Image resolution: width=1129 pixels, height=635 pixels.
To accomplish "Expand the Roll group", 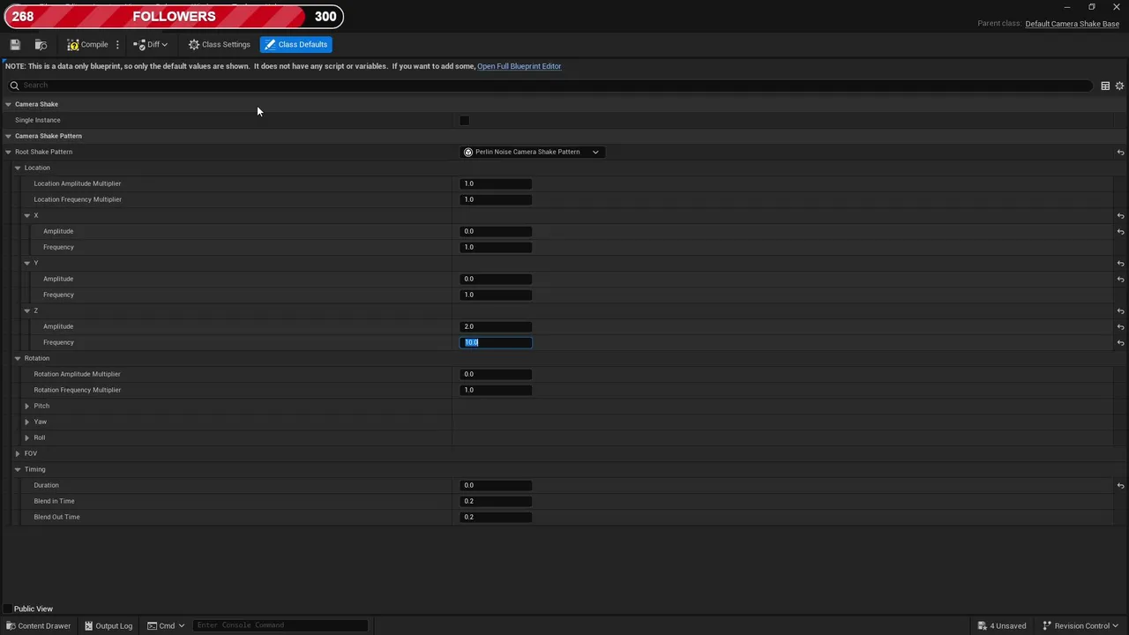I will (27, 437).
